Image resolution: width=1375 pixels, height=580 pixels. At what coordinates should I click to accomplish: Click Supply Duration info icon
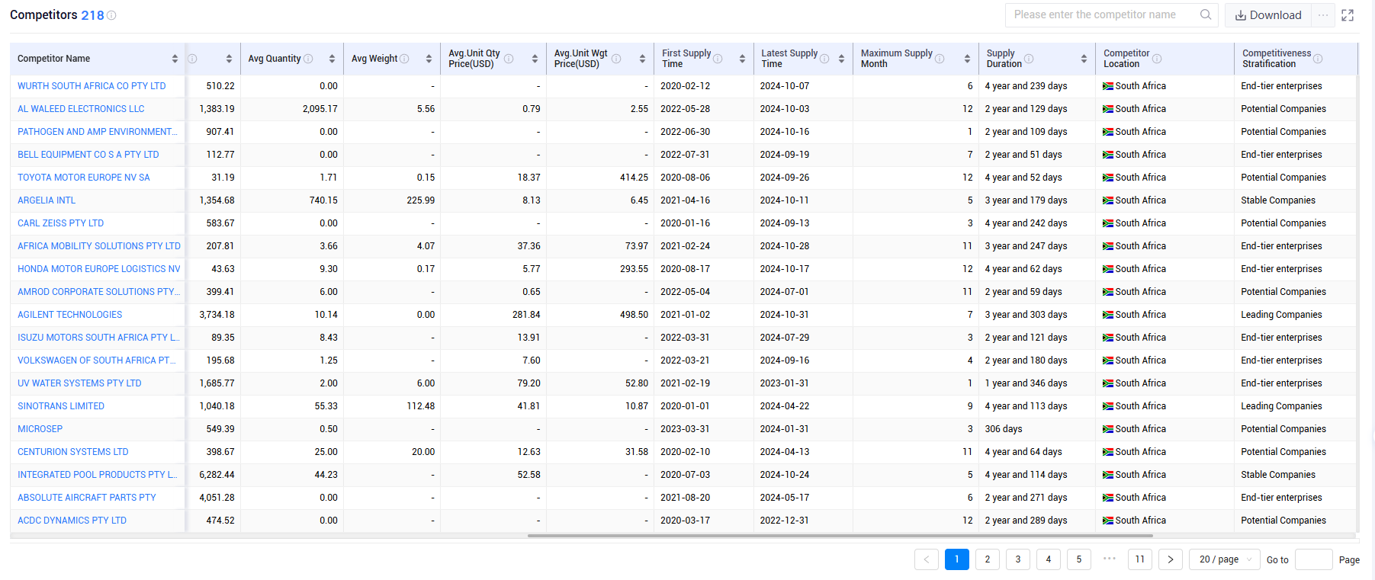[1029, 59]
